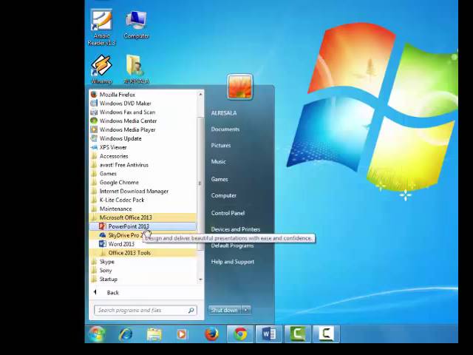
Task: Click the programs list scroll-up arrow
Action: [200, 95]
